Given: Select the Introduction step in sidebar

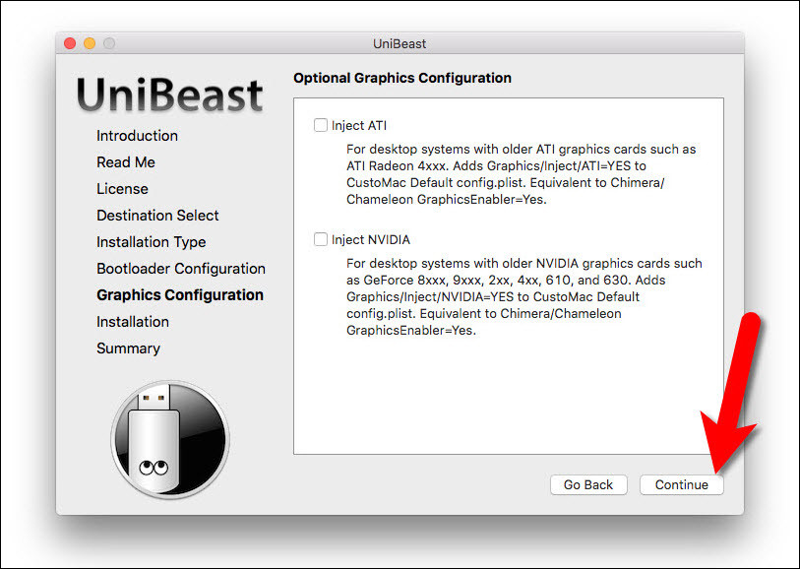Looking at the screenshot, I should point(137,136).
